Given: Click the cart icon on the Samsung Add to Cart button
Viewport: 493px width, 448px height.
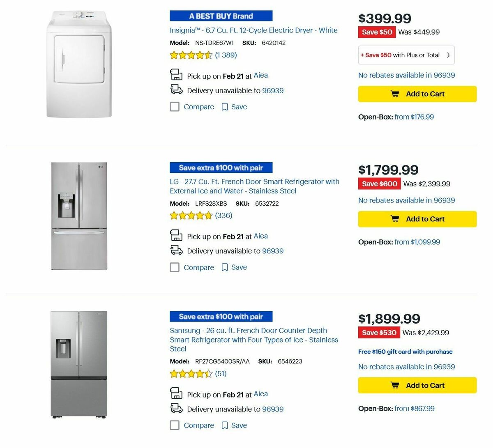Looking at the screenshot, I should [x=394, y=385].
